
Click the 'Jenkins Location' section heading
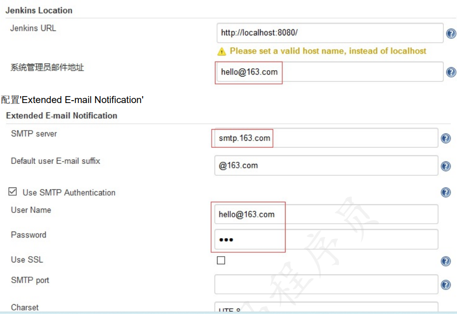click(x=39, y=10)
